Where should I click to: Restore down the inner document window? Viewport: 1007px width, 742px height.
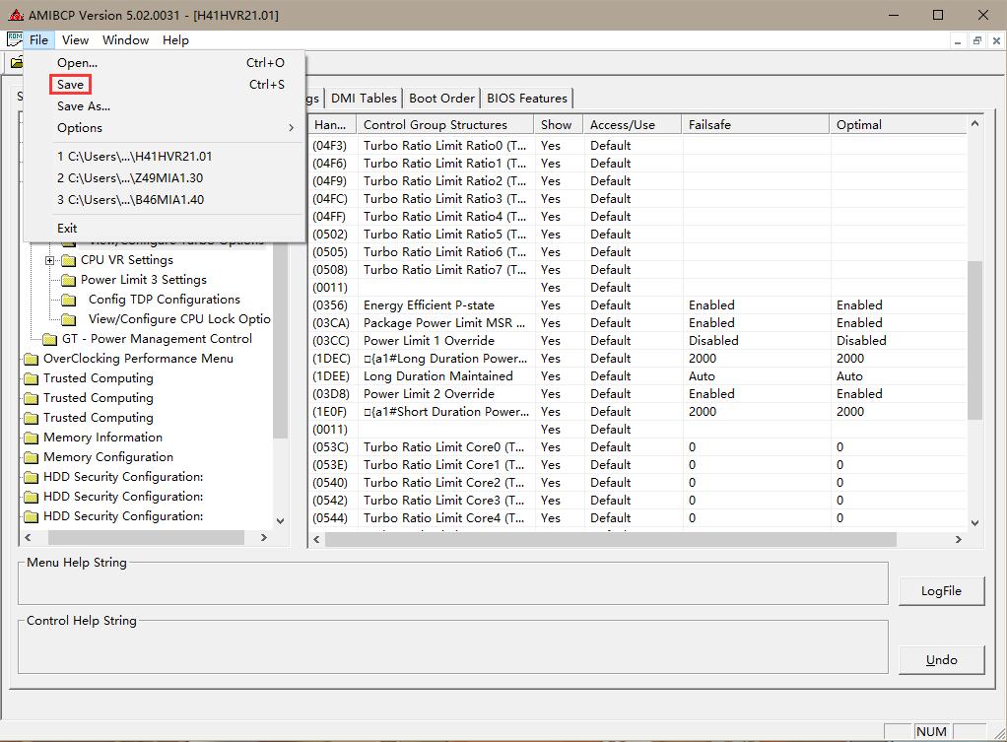976,40
